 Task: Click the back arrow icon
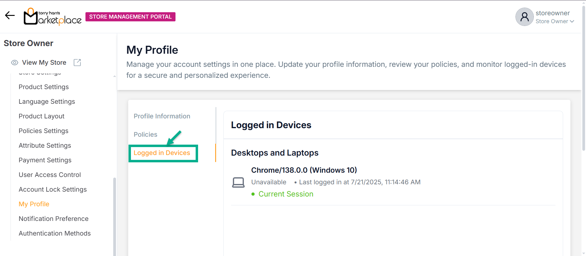tap(10, 15)
